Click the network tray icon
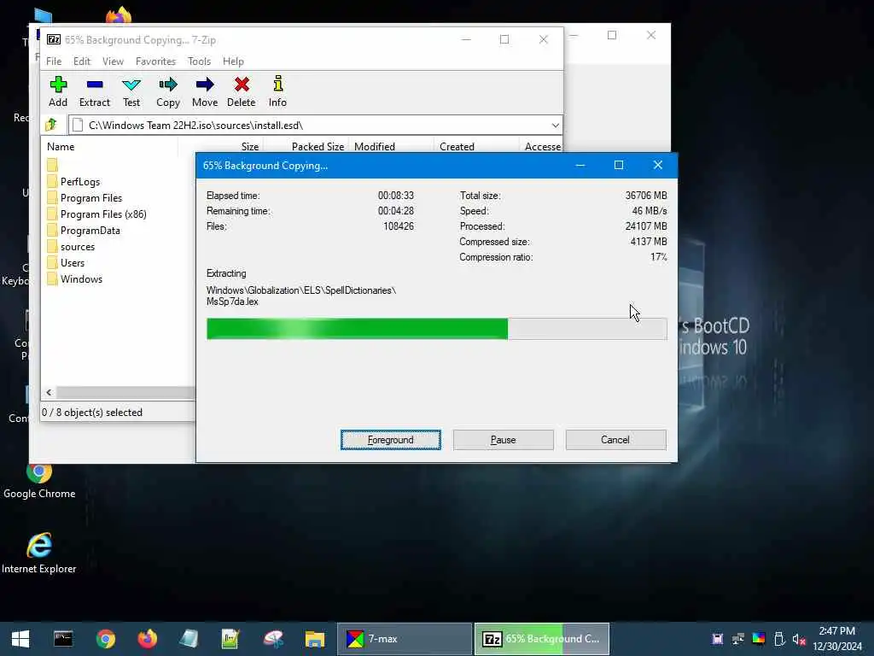This screenshot has width=874, height=656. pos(738,639)
